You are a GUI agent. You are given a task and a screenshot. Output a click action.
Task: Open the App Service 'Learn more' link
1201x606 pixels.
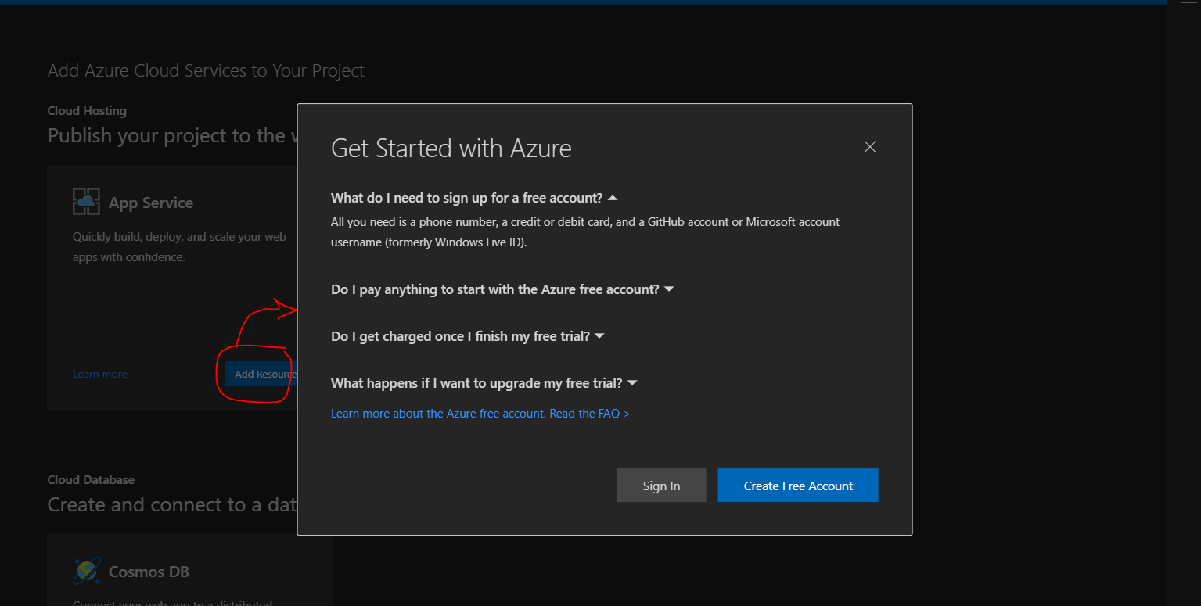99,374
